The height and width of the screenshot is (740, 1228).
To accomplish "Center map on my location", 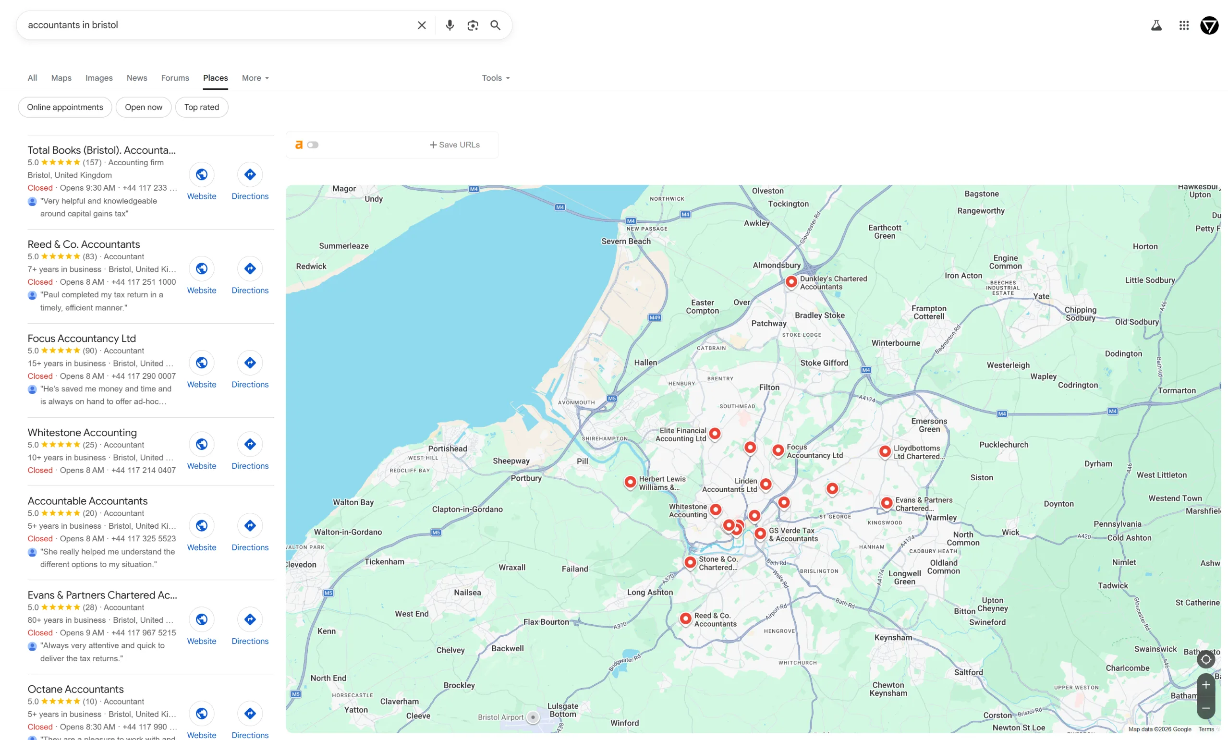I will (x=1205, y=659).
